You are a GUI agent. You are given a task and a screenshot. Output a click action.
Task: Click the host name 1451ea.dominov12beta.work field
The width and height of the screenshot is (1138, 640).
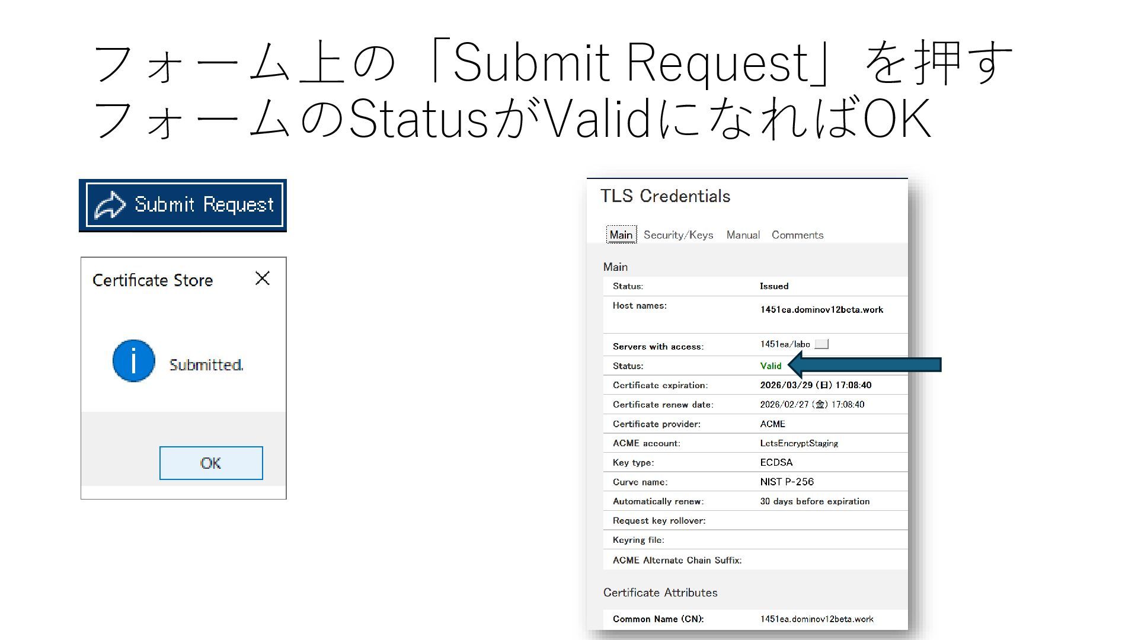tap(821, 309)
